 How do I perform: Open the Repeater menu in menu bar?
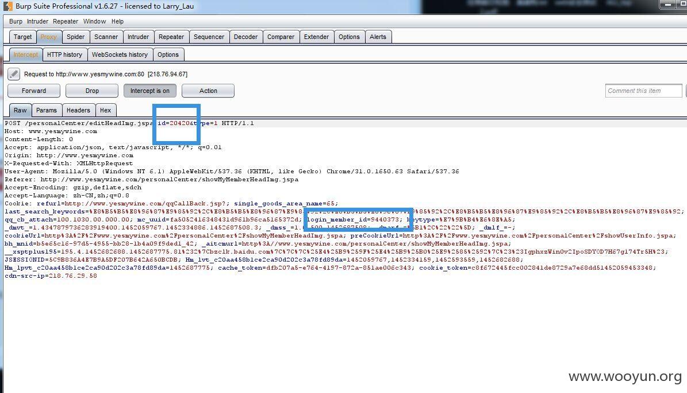(66, 21)
